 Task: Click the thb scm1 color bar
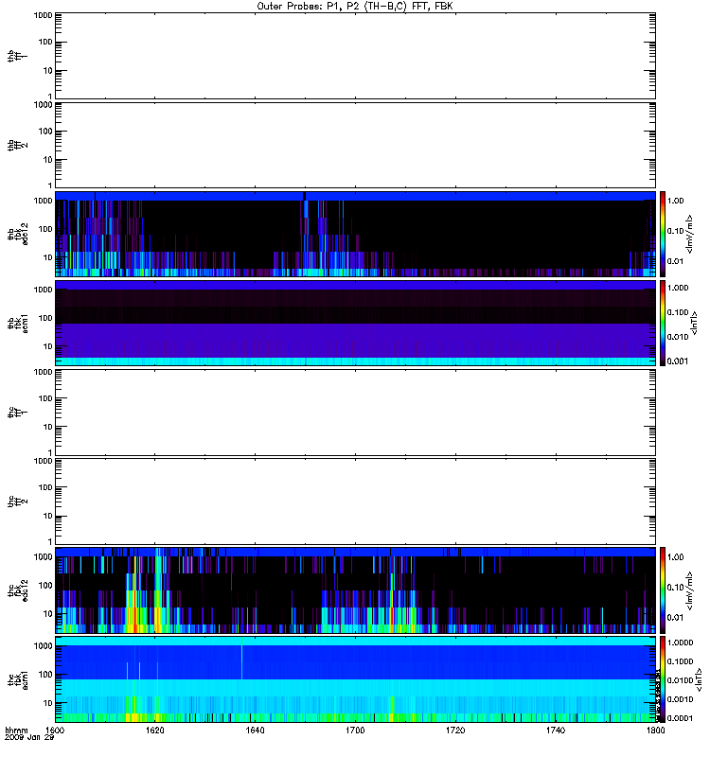(x=663, y=324)
